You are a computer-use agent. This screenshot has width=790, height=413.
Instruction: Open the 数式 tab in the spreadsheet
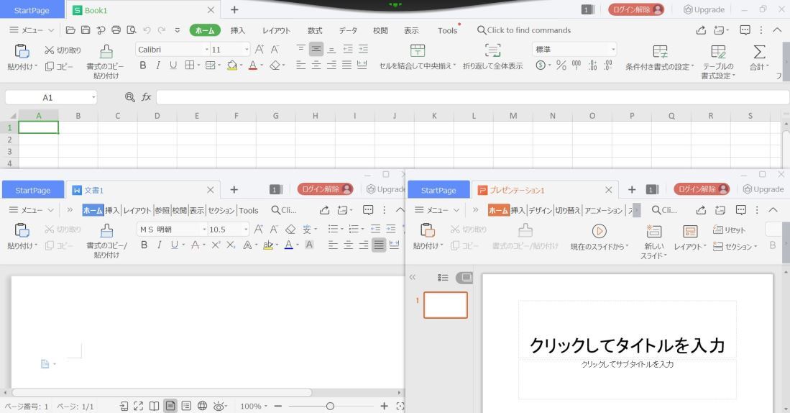coord(315,30)
